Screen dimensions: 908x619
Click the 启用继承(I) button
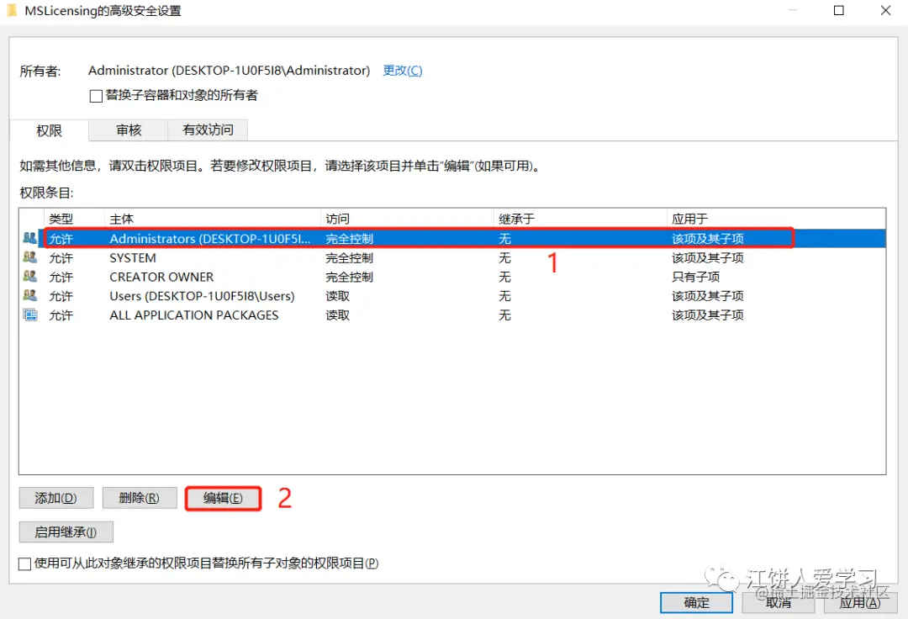pos(66,532)
